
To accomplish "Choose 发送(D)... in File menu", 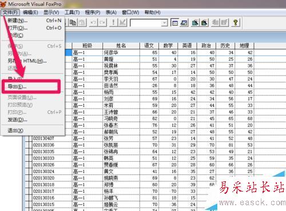I will coord(33,120).
